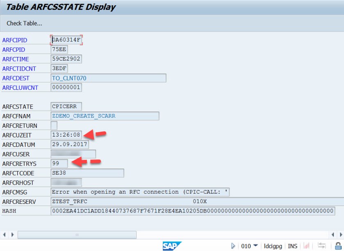The width and height of the screenshot is (344, 251).
Task: Open the ARFCDEST field label
Action: (16, 78)
